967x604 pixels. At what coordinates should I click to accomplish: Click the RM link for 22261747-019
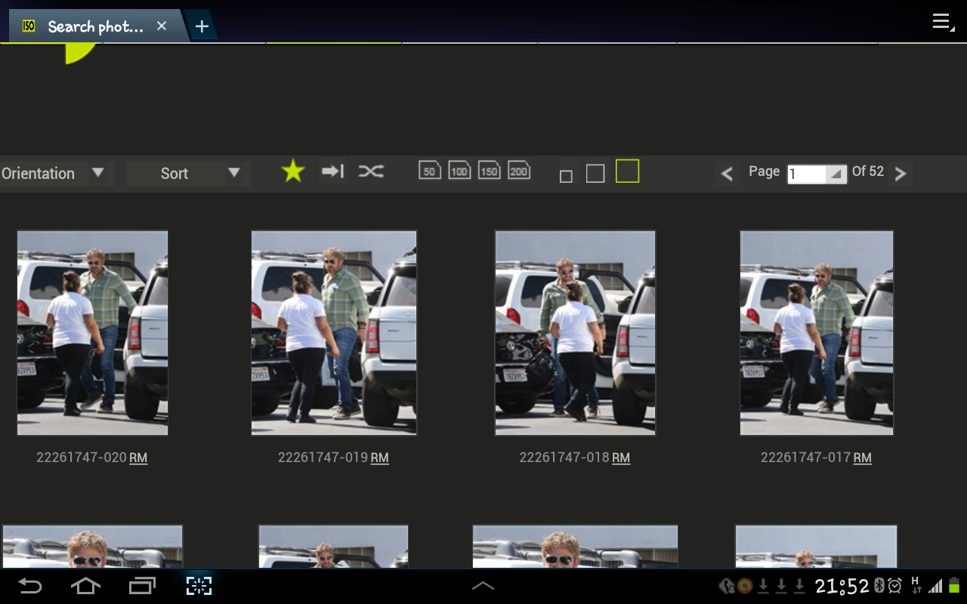379,458
